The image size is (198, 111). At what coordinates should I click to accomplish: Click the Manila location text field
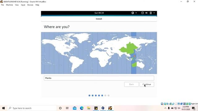(99, 78)
